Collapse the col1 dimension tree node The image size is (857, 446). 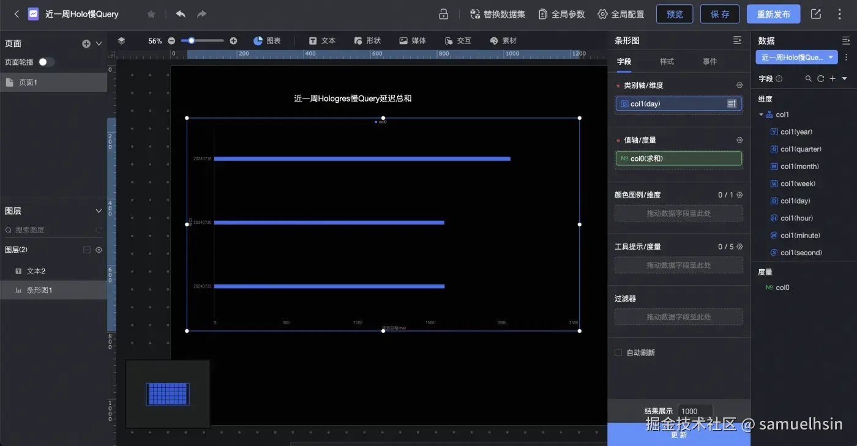pos(762,114)
